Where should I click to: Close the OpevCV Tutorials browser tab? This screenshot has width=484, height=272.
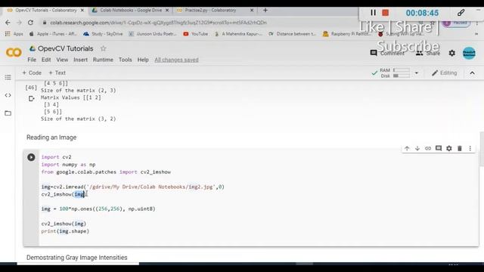[82, 10]
